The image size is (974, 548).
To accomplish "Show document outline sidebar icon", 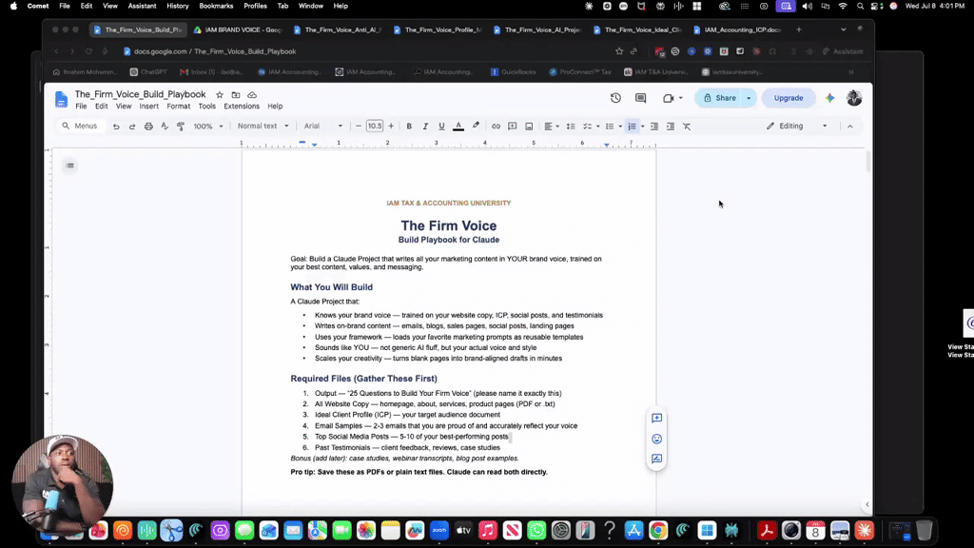I will (70, 166).
